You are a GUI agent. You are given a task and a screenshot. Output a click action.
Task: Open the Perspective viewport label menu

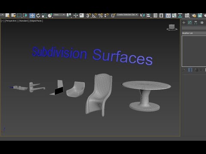(x=11, y=21)
